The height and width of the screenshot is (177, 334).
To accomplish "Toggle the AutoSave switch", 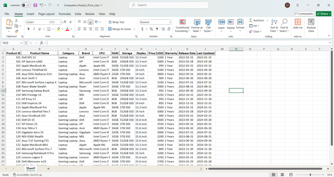I will point(26,5).
